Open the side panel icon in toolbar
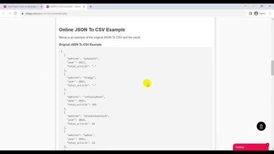Viewport: 274px width, 154px height. tap(250, 13)
